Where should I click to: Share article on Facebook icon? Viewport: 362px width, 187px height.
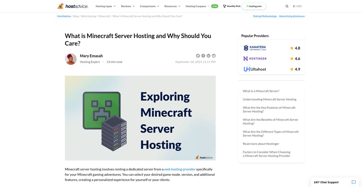(203, 56)
